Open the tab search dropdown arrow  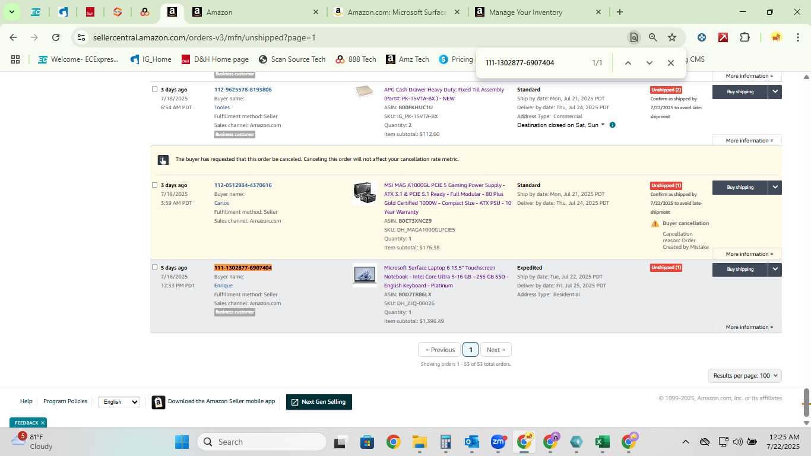coord(11,12)
